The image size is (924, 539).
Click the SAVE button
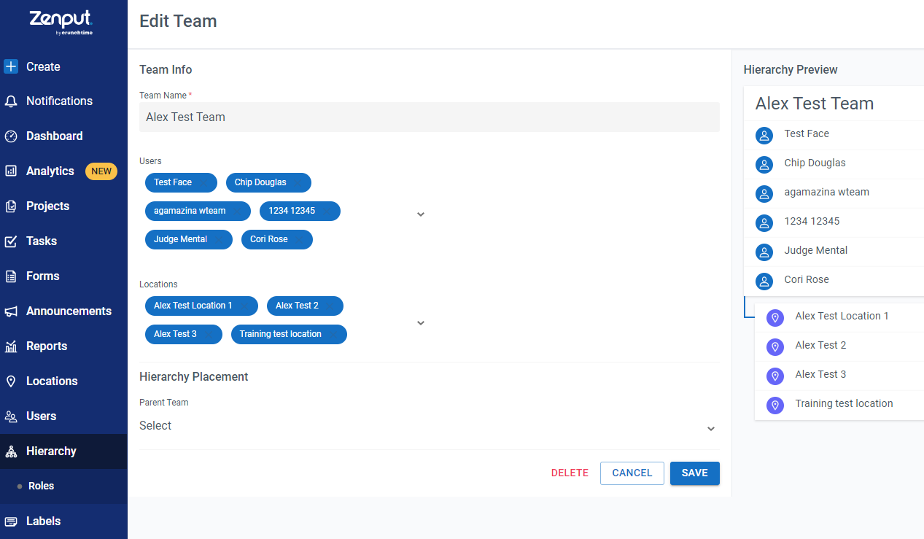pos(695,473)
